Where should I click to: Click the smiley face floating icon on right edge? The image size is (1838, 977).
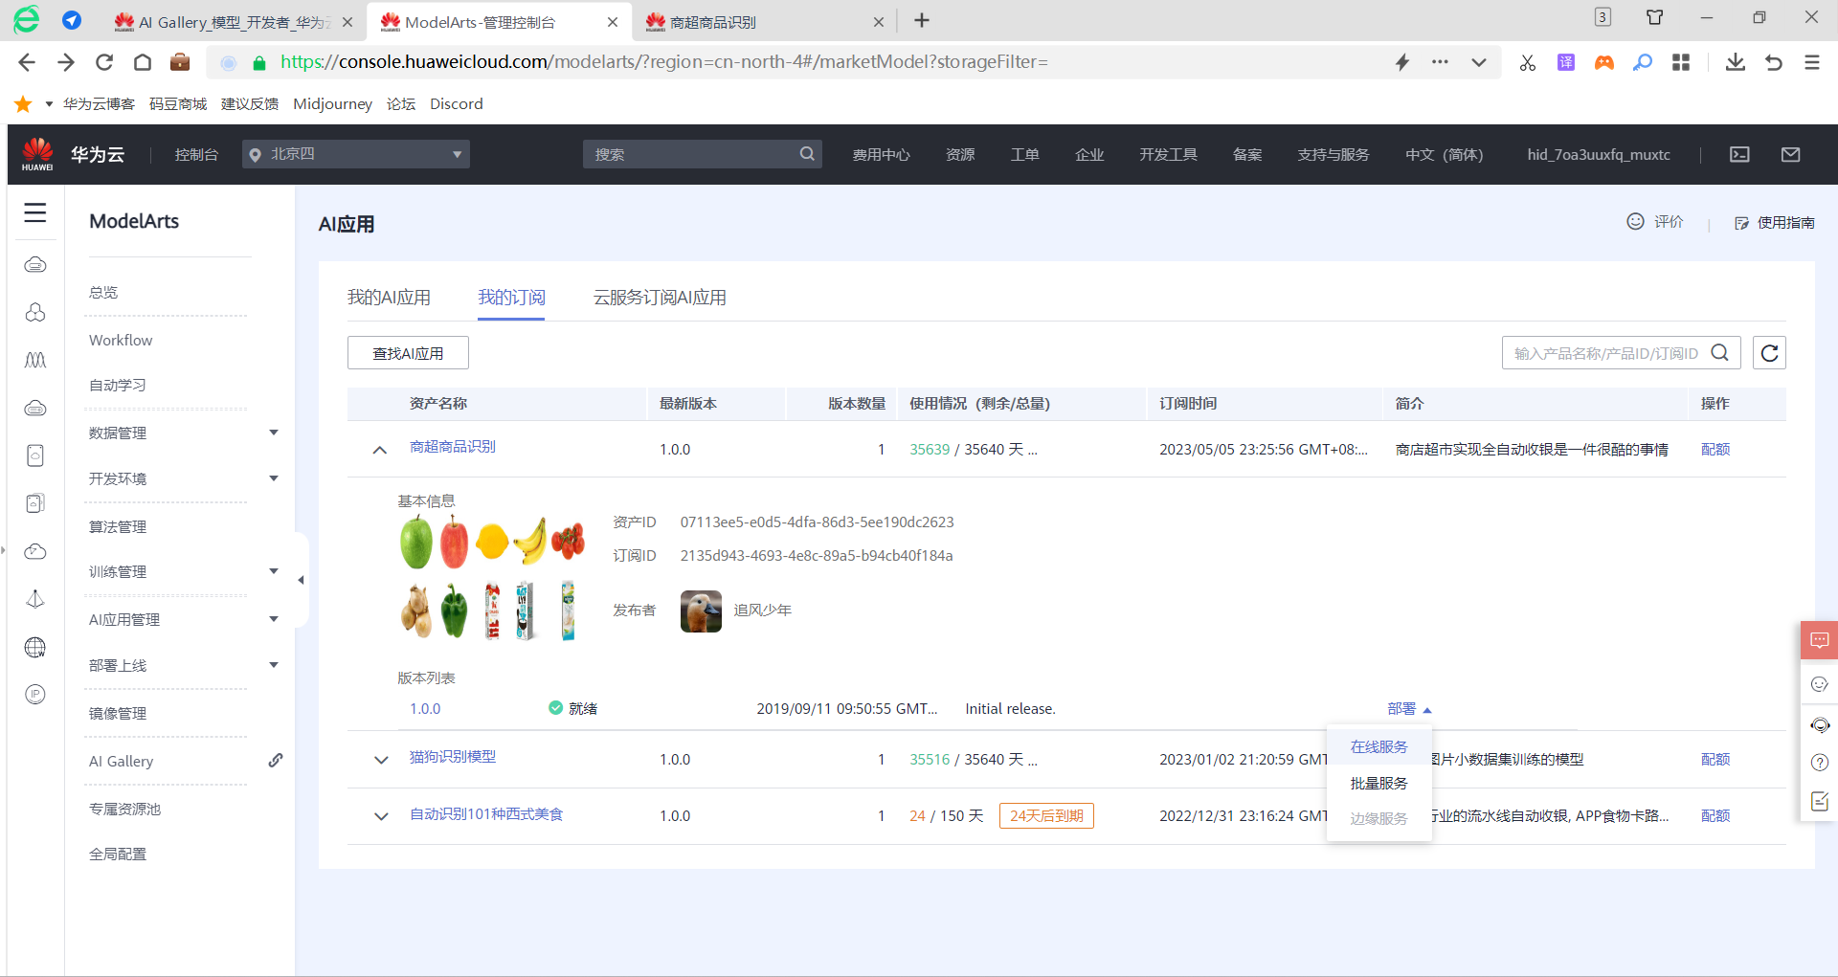[x=1820, y=684]
